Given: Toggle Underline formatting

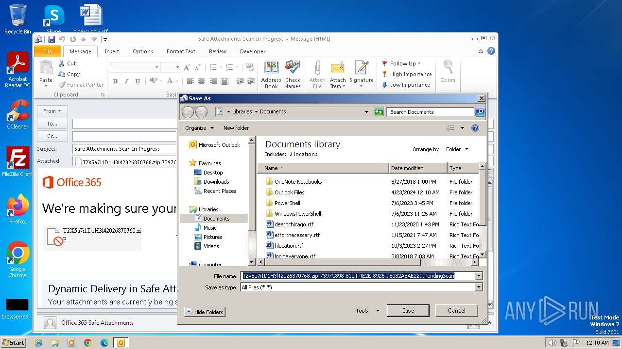Looking at the screenshot, I should coord(138,81).
